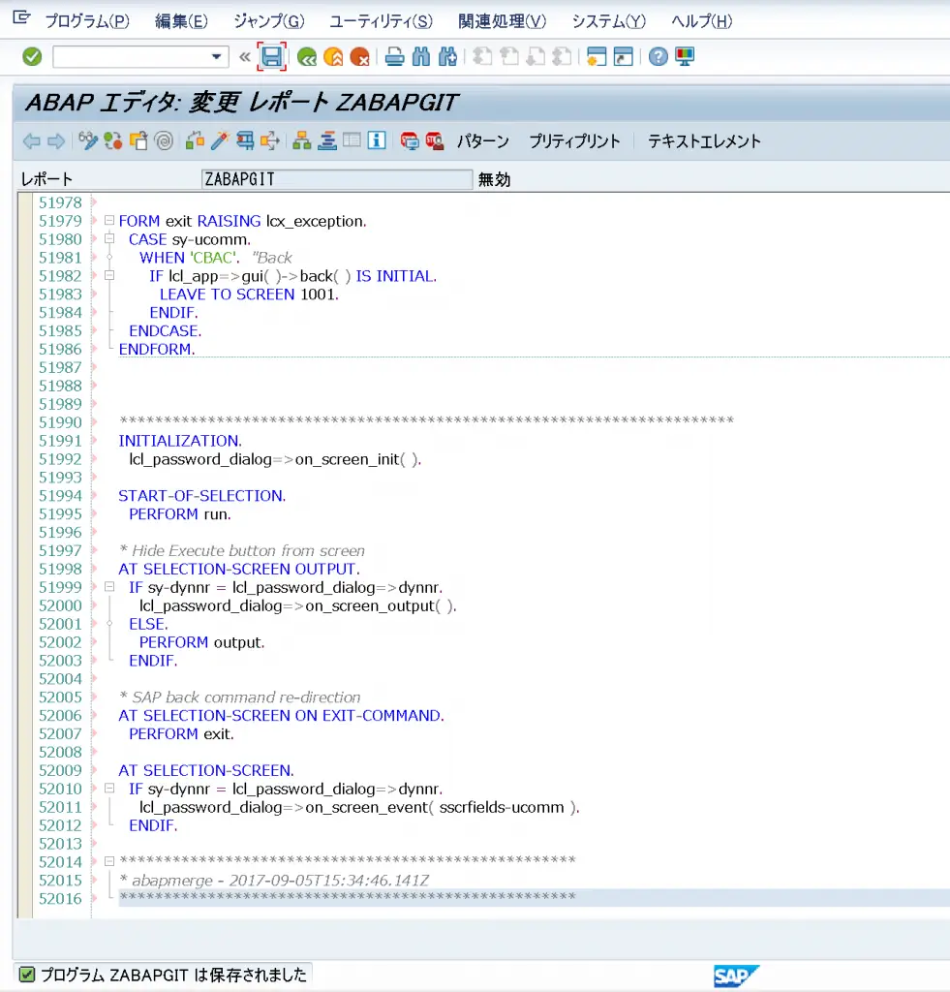
Task: Click the Display Navigation Window icon
Action: [327, 140]
